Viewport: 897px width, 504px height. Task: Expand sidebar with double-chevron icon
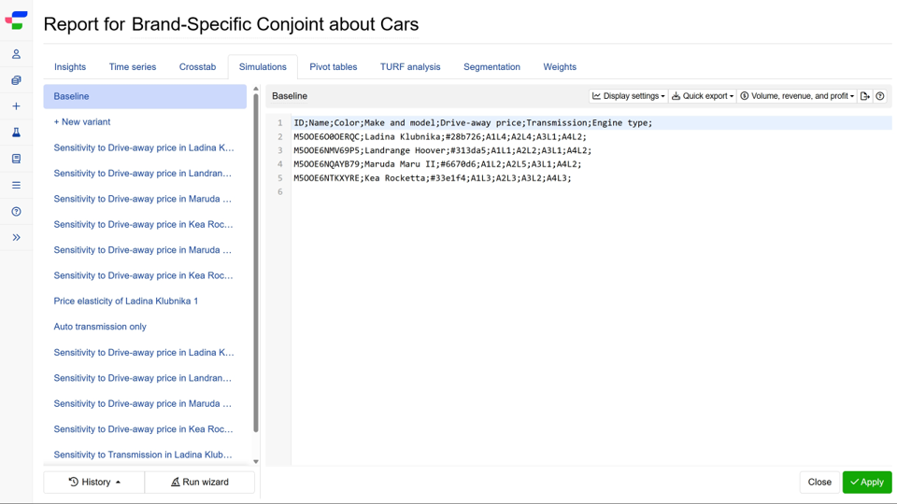[x=16, y=238]
